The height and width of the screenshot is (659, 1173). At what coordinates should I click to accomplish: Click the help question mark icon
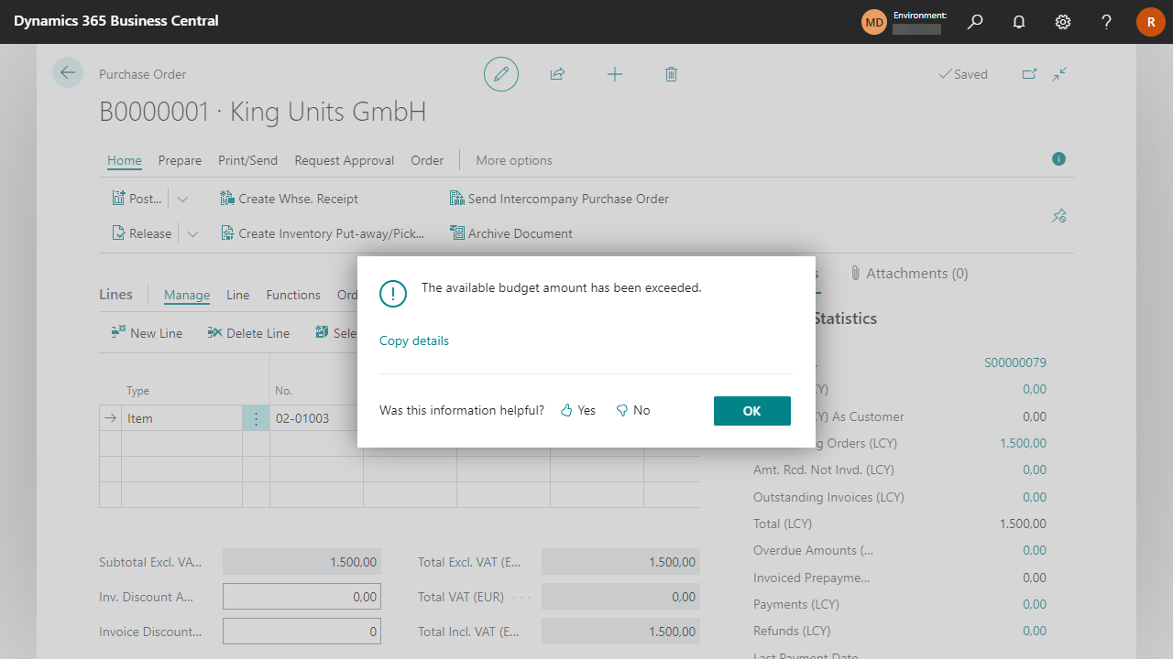(x=1107, y=22)
